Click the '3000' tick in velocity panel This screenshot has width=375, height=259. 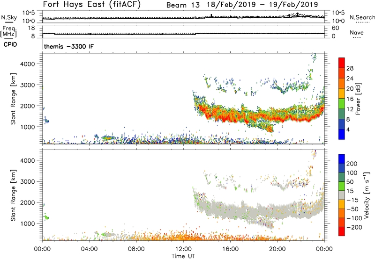pyautogui.click(x=27, y=181)
